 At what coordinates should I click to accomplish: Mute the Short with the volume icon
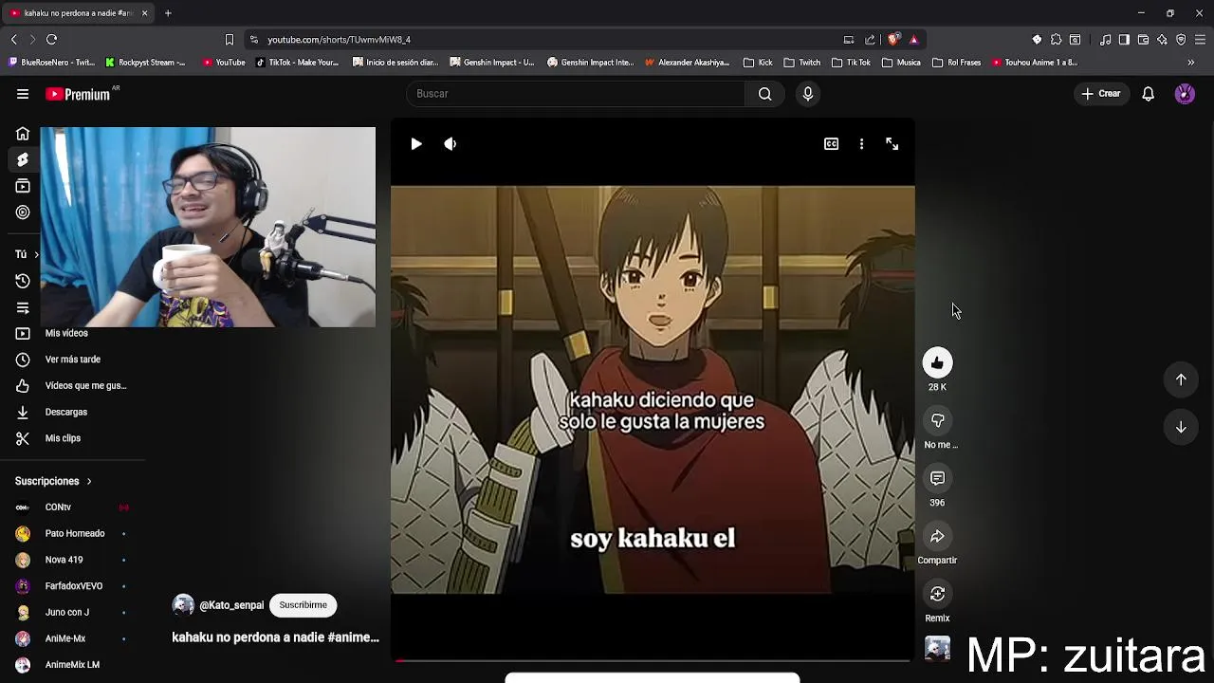click(x=451, y=144)
